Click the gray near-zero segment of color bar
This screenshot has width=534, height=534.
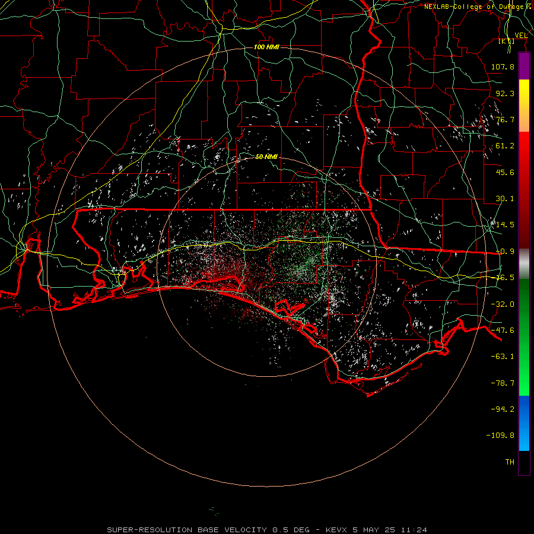click(x=524, y=263)
